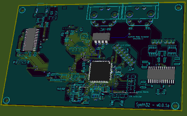Select the top-left mounting hole
Image resolution: width=187 pixels, height=116 pixels.
(22, 10)
